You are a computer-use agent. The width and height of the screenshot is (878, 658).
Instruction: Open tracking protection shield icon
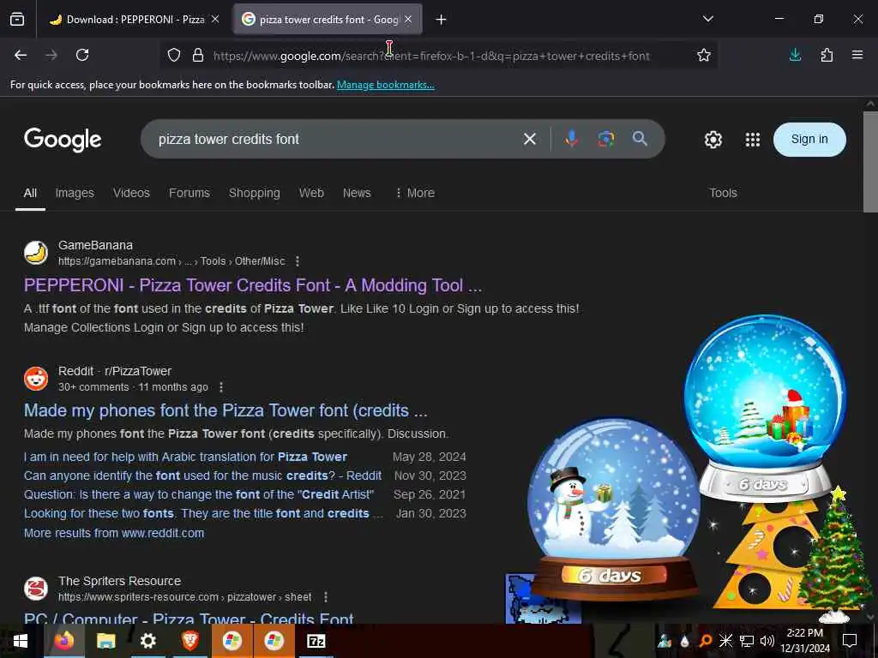[x=174, y=55]
